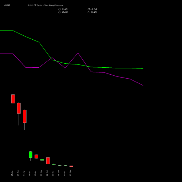
Task: Click the open value O: 0.60
Action: click(63, 12)
